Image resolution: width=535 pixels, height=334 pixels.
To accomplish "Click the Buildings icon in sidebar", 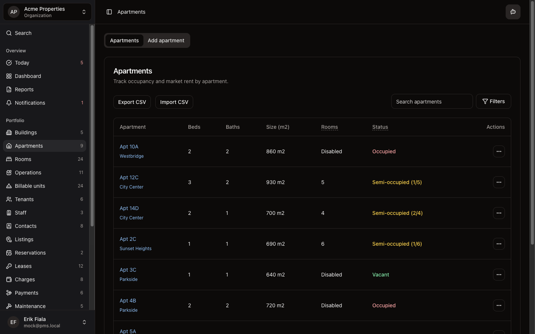I will (9, 132).
